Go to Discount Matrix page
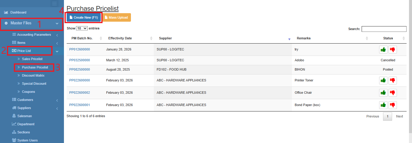The image size is (412, 143). pyautogui.click(x=33, y=75)
